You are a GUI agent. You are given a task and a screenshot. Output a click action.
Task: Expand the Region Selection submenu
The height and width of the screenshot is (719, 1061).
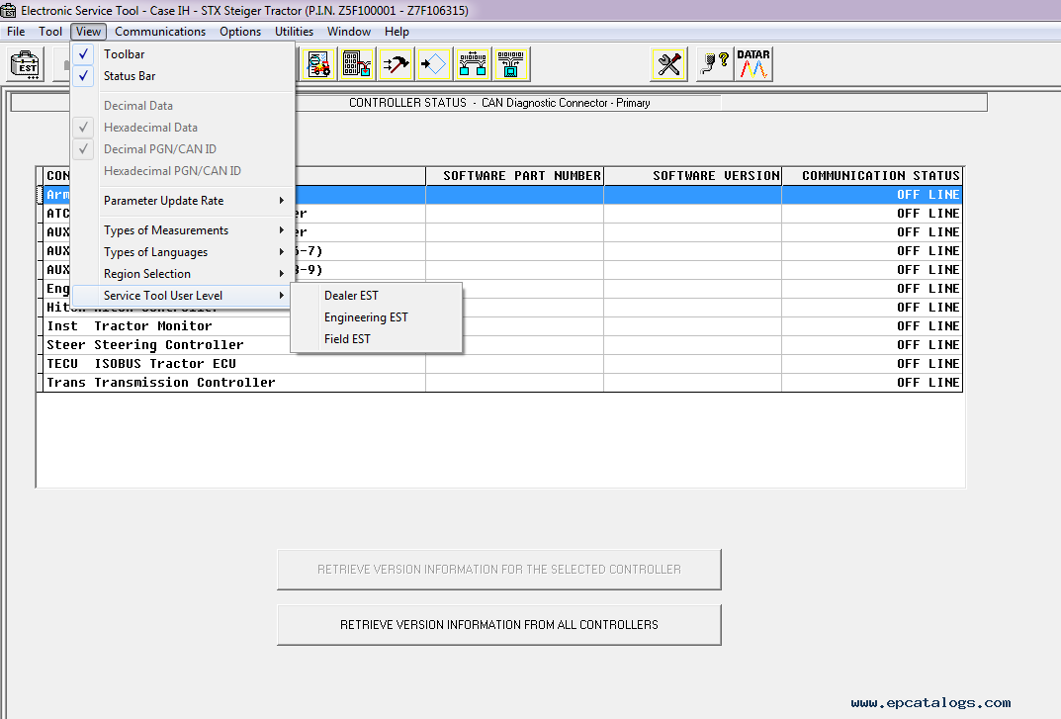point(145,273)
